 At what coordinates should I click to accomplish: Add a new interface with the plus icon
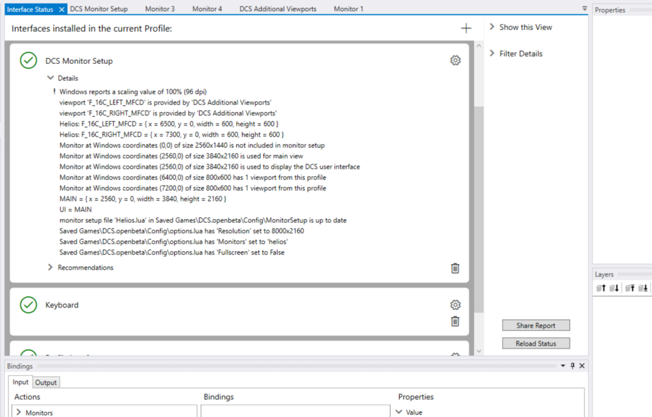[x=466, y=28]
